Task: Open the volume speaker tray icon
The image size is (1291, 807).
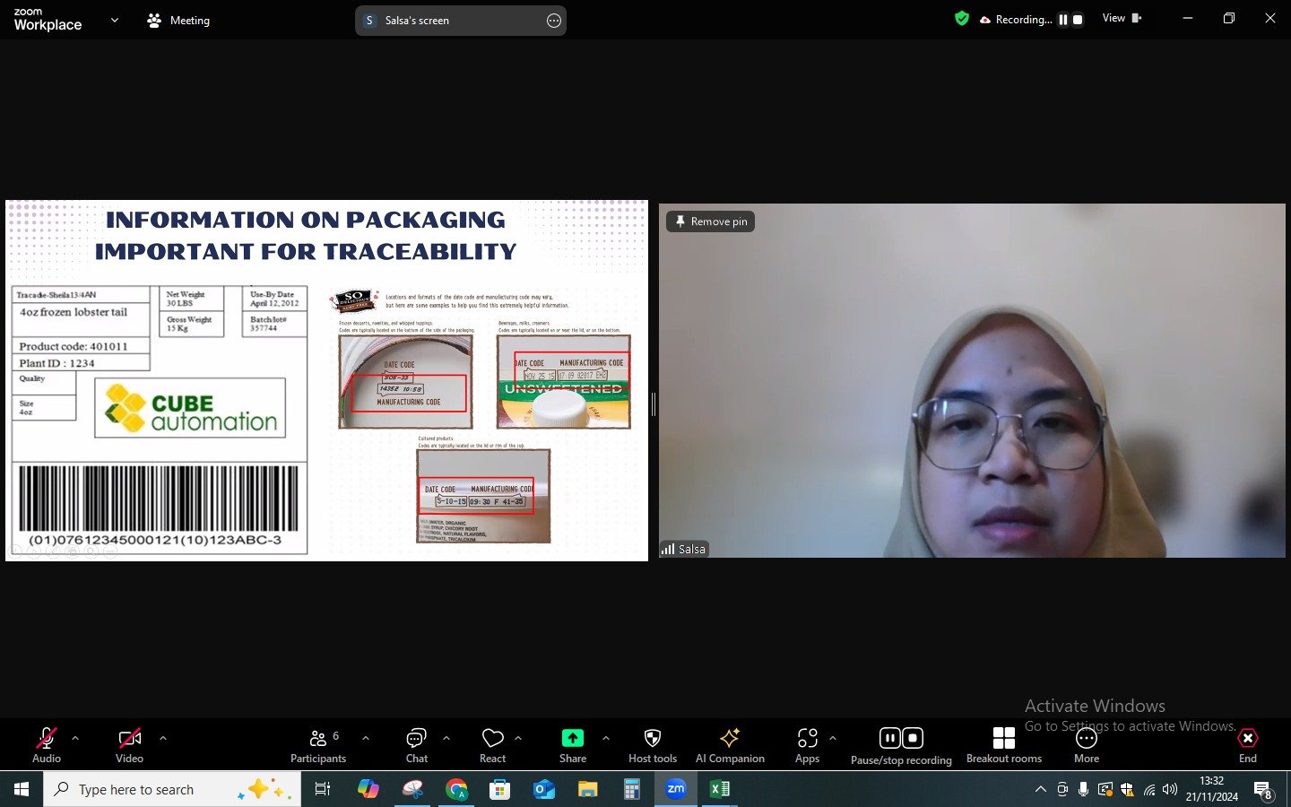Action: coord(1170,790)
